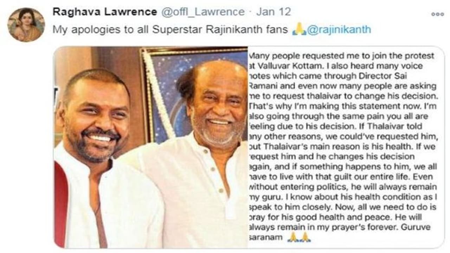Click the Raghava Lawrence display name
The height and width of the screenshot is (253, 450).
104,12
